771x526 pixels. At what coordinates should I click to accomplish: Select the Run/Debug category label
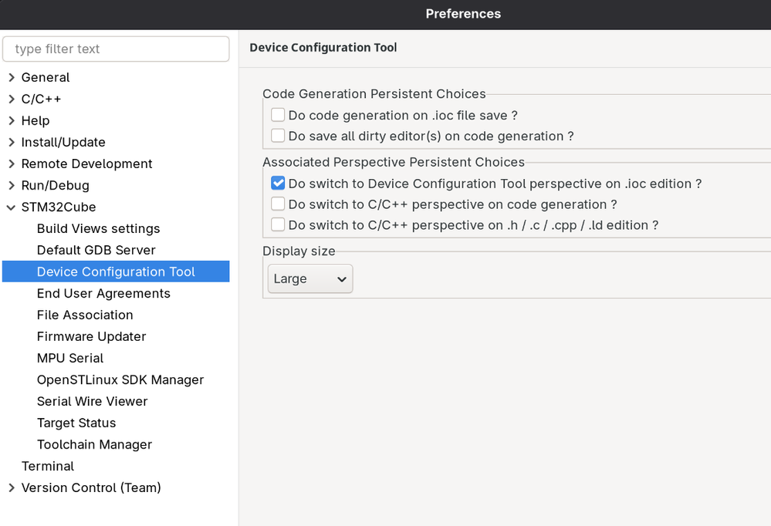click(56, 185)
